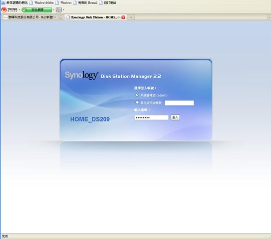Open the Trend Micro logo dropdown arrow
The image size is (271, 239).
tap(19, 9)
